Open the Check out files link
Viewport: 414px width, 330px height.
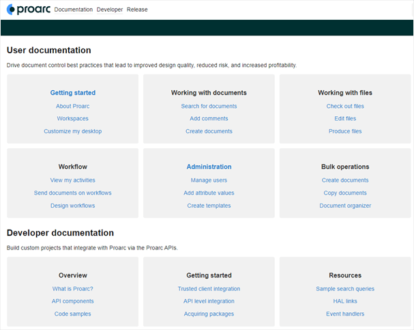click(345, 106)
